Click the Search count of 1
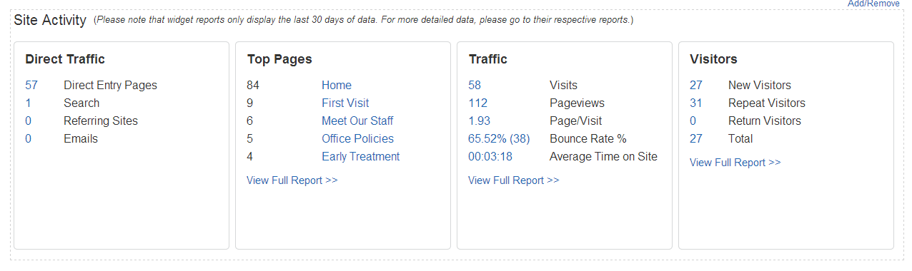Image resolution: width=912 pixels, height=271 pixels. click(28, 103)
